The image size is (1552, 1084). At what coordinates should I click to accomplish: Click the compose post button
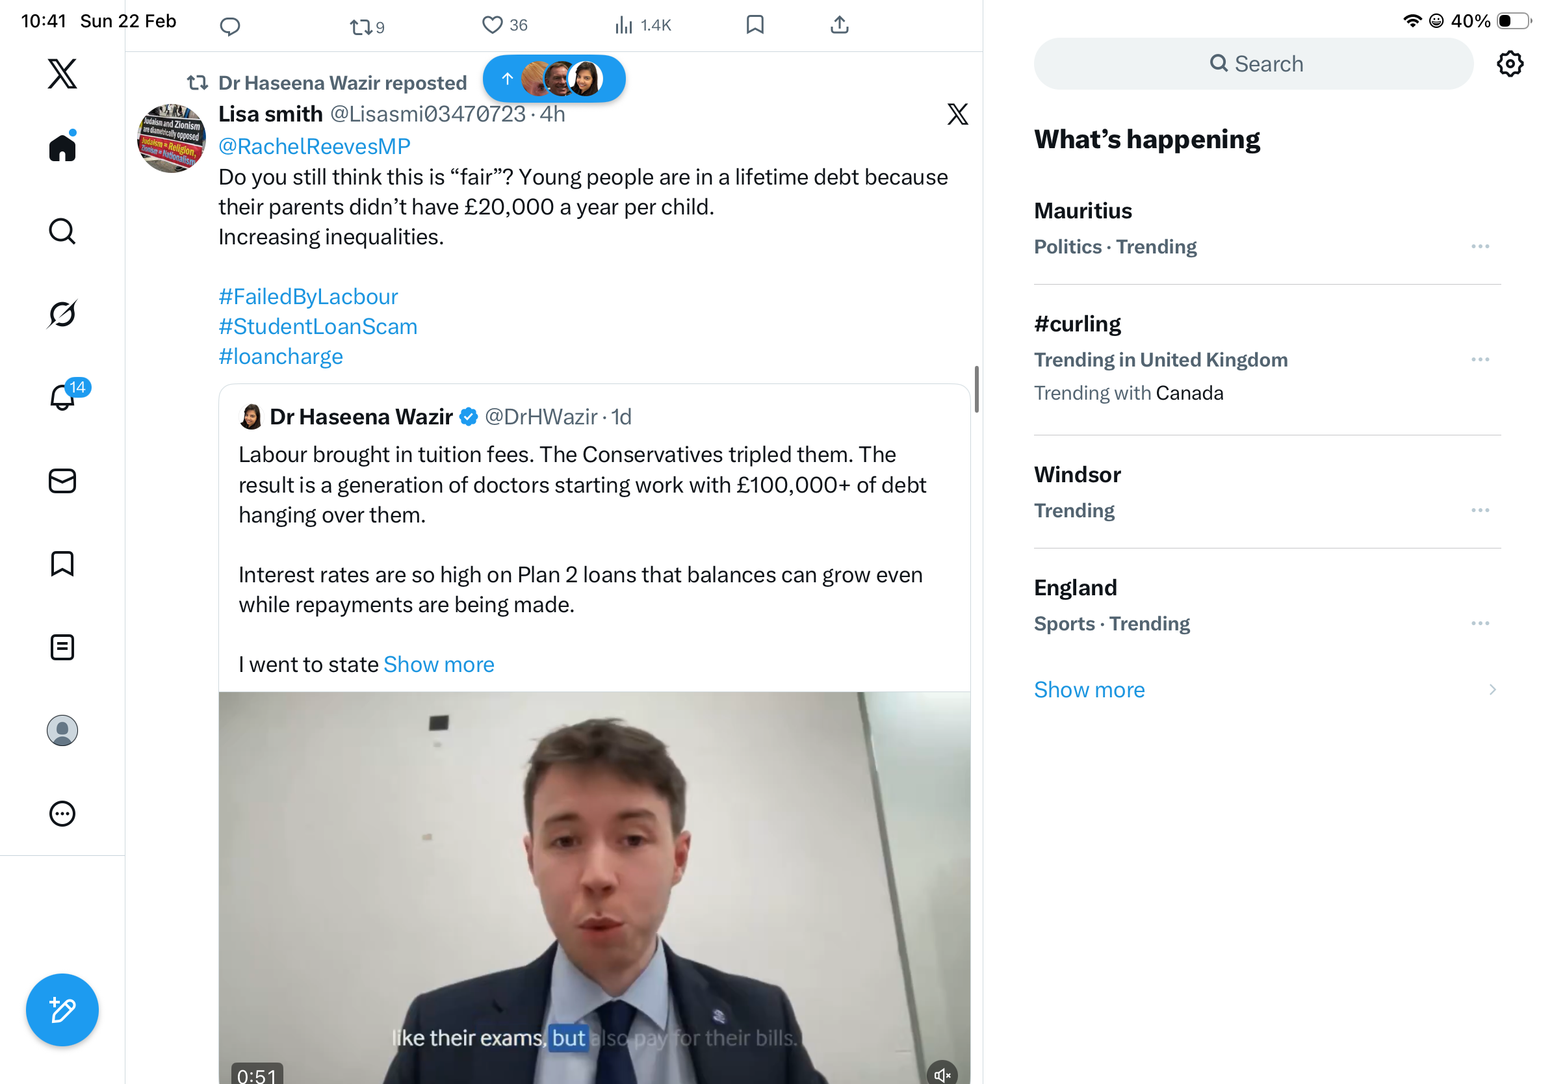[62, 1010]
